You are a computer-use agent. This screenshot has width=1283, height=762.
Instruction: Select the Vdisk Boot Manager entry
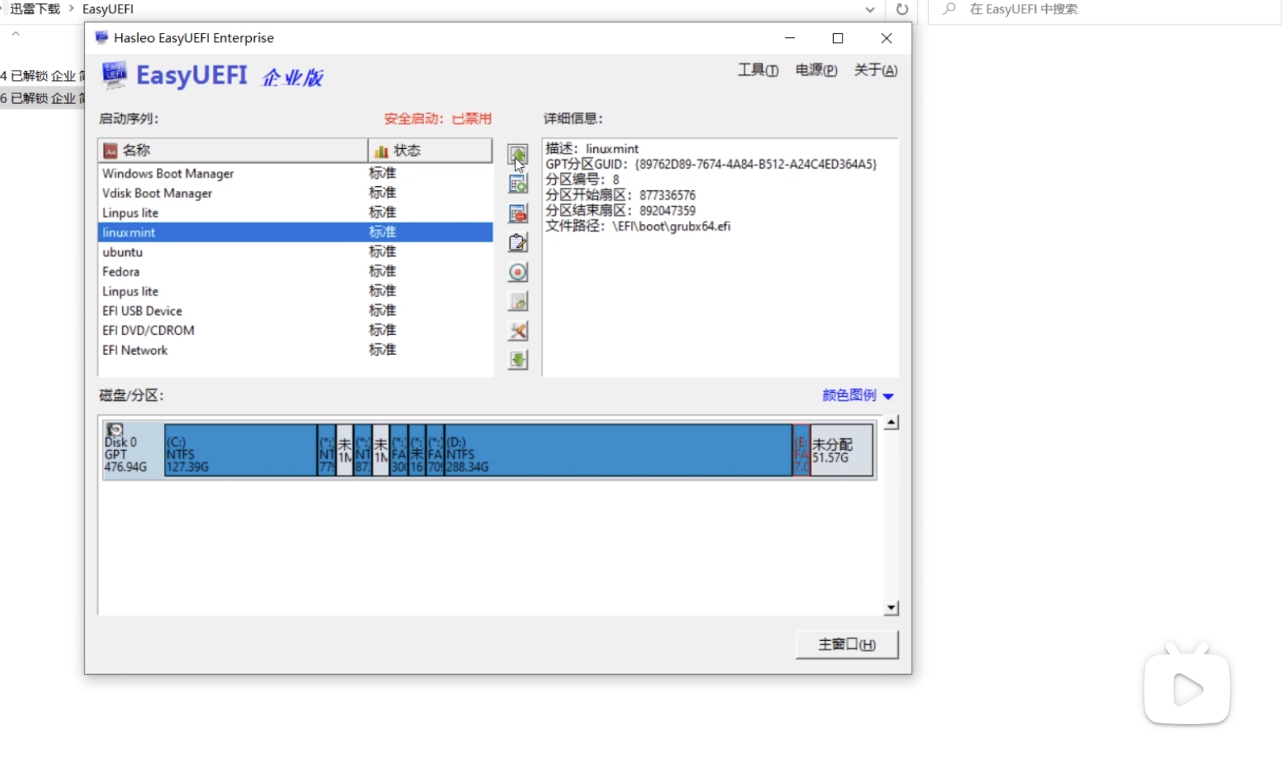point(295,193)
